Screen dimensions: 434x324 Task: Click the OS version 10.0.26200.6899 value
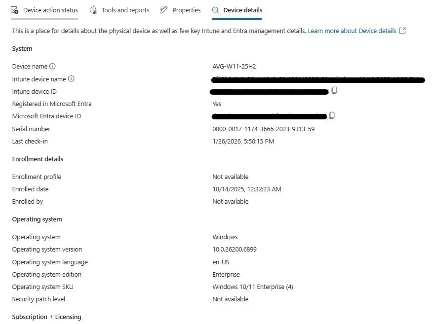(x=235, y=250)
